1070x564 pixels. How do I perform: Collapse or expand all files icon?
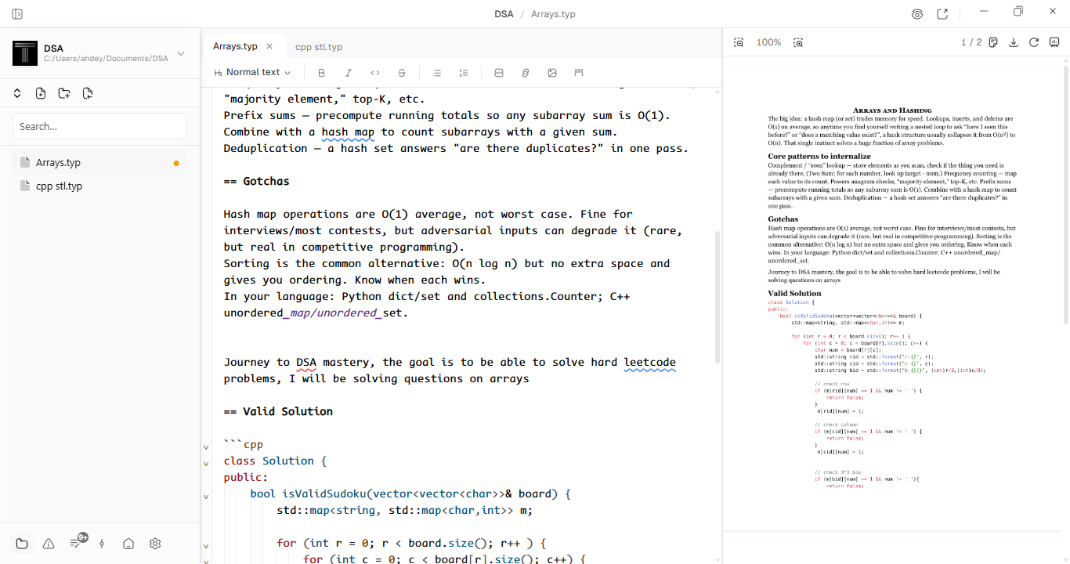pos(17,93)
